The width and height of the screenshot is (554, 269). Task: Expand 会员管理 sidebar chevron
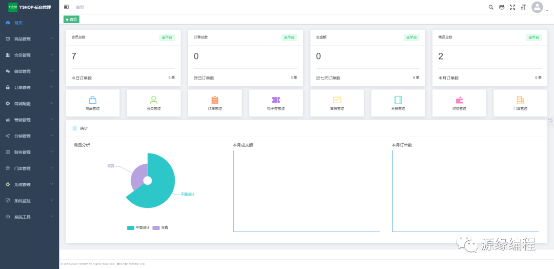pyautogui.click(x=52, y=55)
